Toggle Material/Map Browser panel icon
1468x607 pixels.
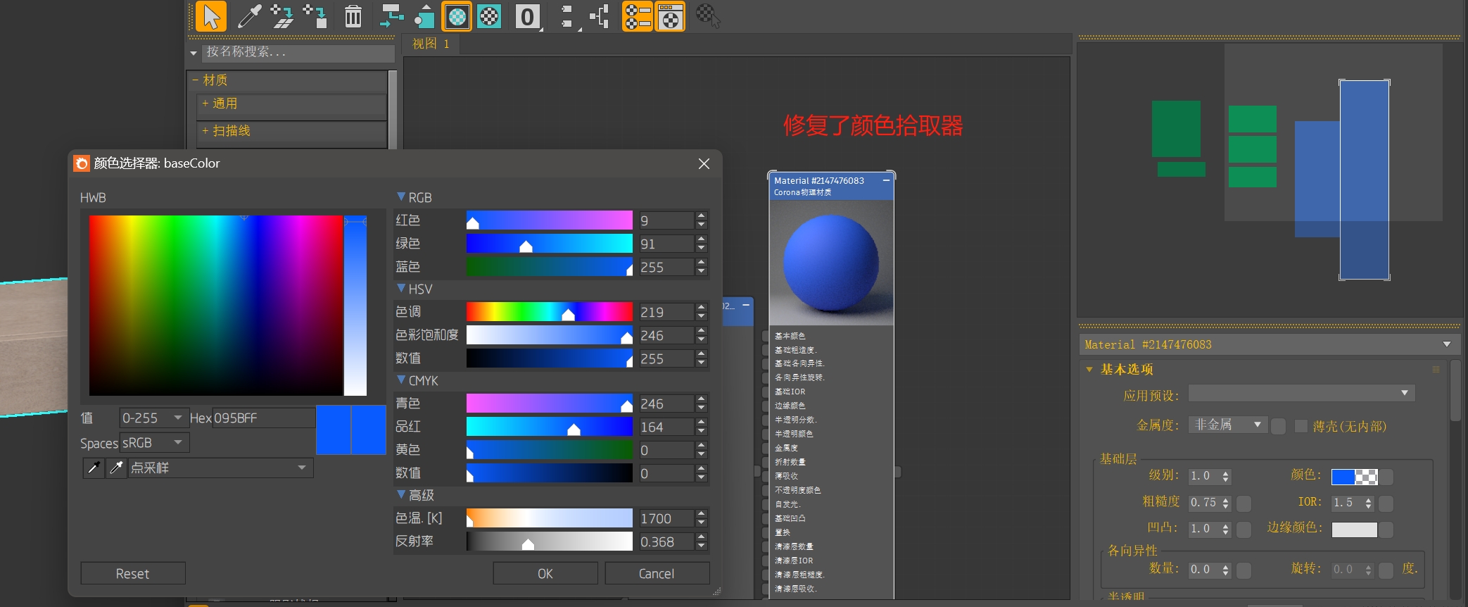(638, 16)
